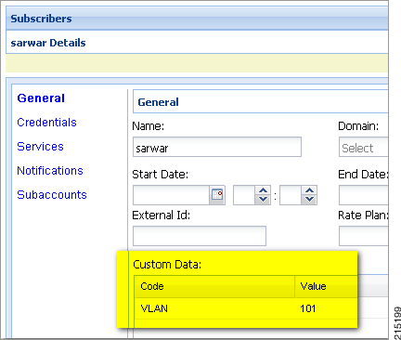This screenshot has height=340, width=401.
Task: Open the Start Date calendar picker
Action: point(217,195)
